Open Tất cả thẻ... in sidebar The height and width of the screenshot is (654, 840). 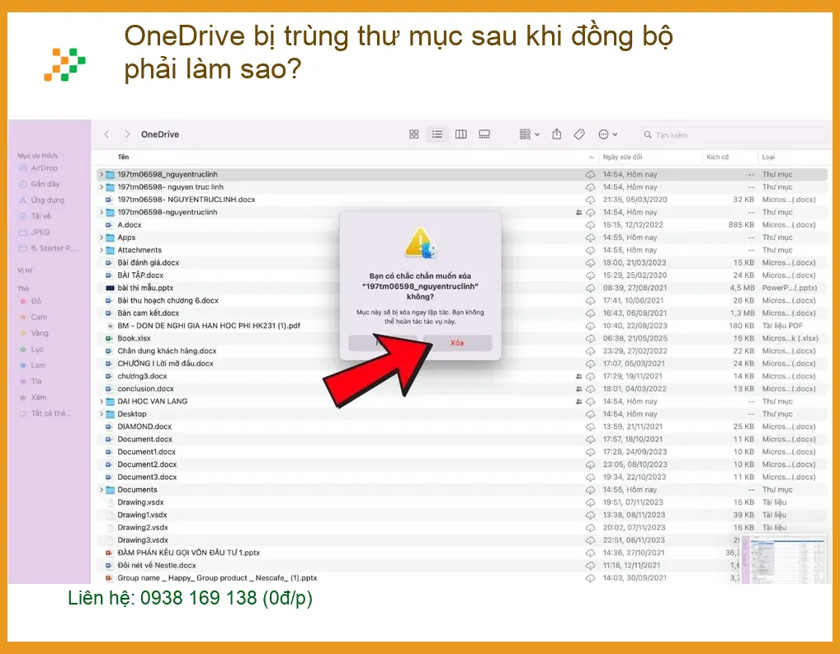[x=45, y=413]
